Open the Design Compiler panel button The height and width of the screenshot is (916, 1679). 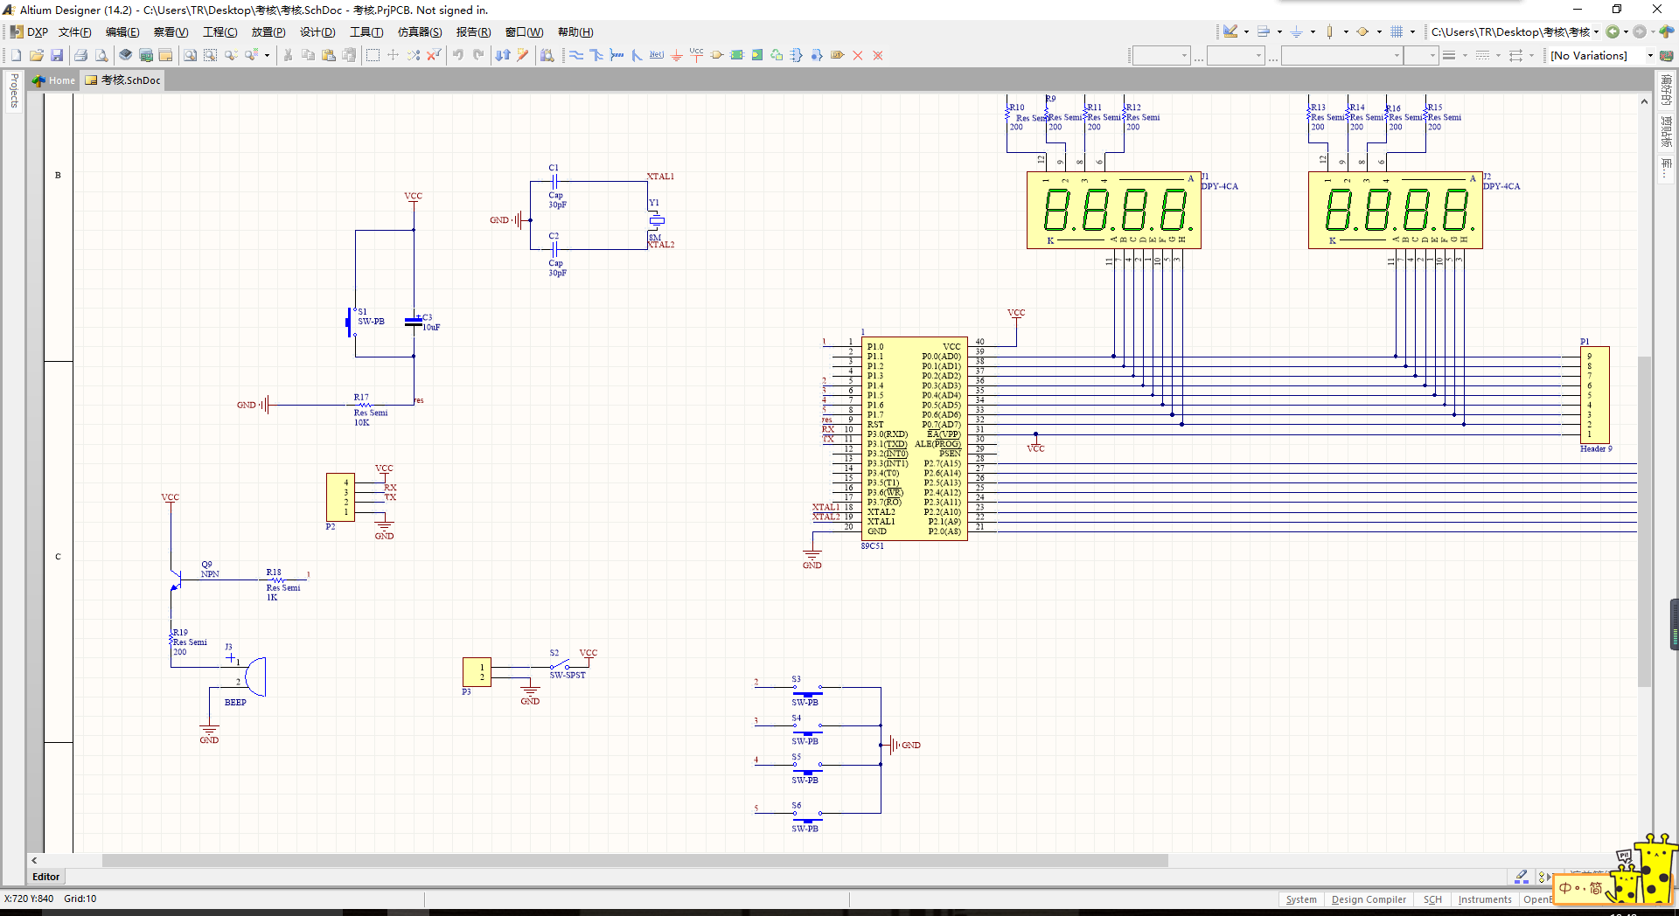(1369, 899)
